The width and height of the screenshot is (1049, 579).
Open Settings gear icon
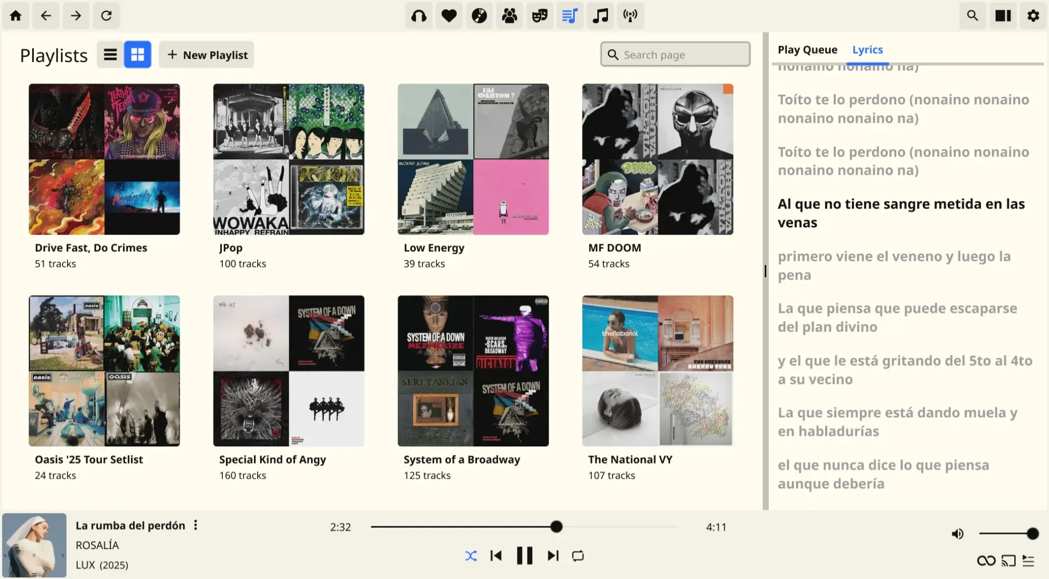pyautogui.click(x=1033, y=15)
